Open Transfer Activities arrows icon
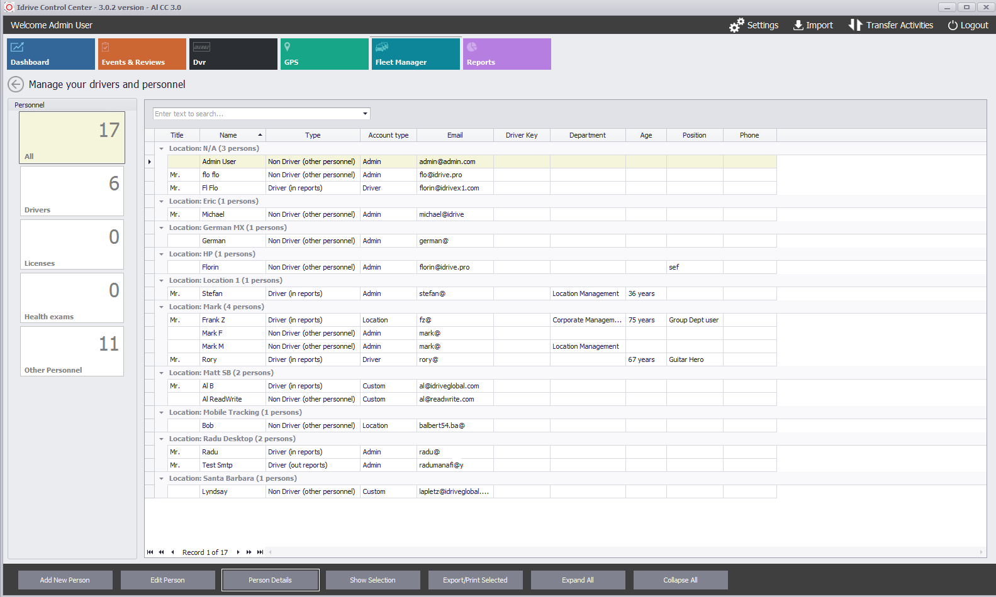Viewport: 996px width, 597px height. tap(855, 25)
